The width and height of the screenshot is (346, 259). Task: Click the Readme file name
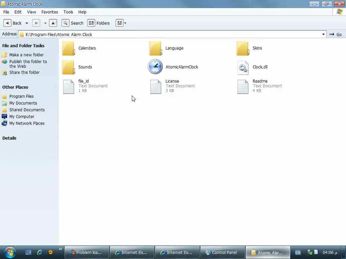(x=260, y=81)
